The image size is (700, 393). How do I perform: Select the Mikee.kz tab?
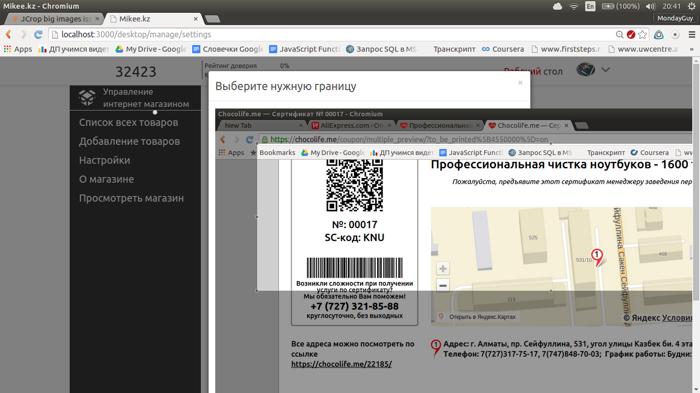153,19
